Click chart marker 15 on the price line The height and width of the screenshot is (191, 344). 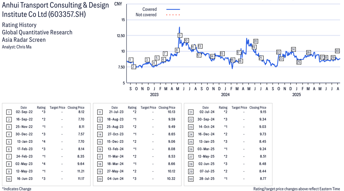222,54
